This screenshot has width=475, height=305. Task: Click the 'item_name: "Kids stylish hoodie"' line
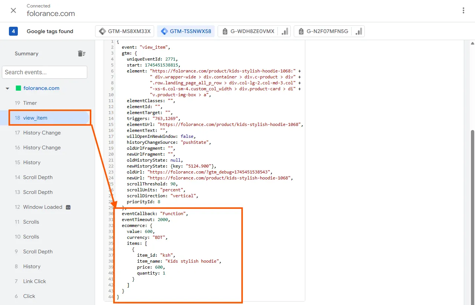pos(179,261)
